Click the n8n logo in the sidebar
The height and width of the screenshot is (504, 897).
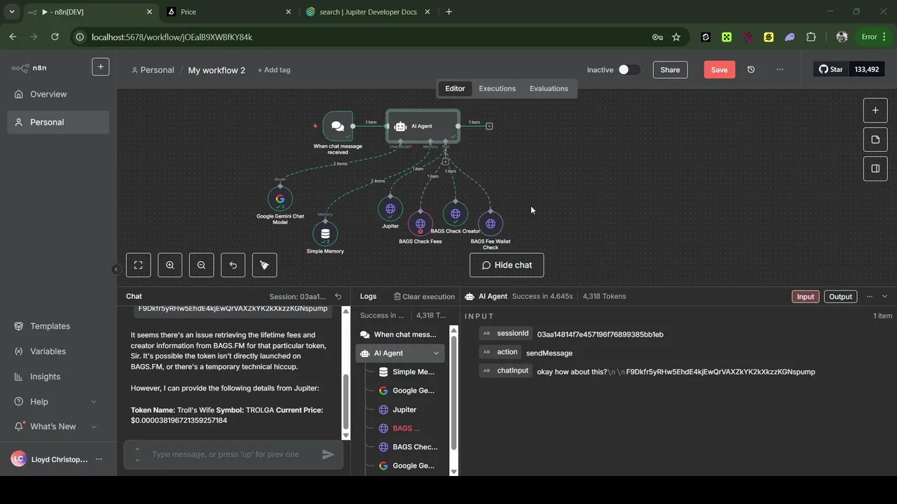click(29, 68)
